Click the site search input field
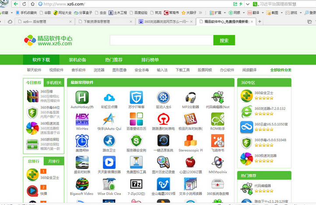The height and width of the screenshot is (205, 316). [161, 40]
